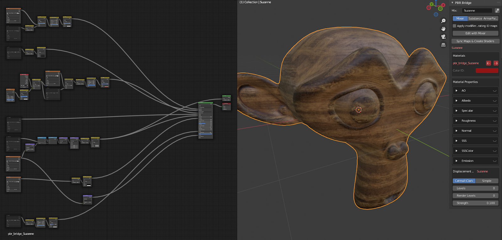This screenshot has height=240, width=502.
Task: Select the green-headered Material Output node
Action: [227, 98]
